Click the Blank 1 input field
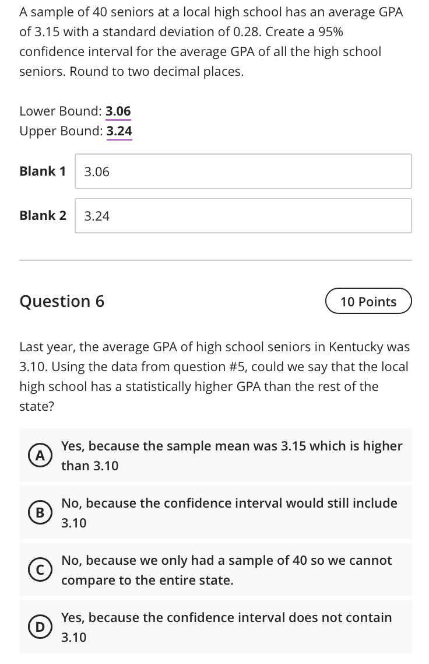429x664 pixels. (x=243, y=172)
